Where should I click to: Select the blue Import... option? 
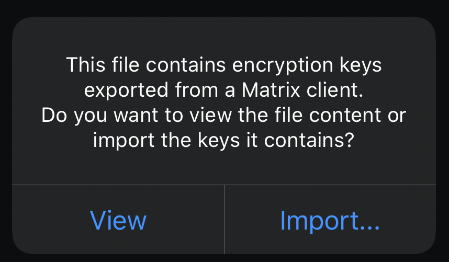pos(330,220)
